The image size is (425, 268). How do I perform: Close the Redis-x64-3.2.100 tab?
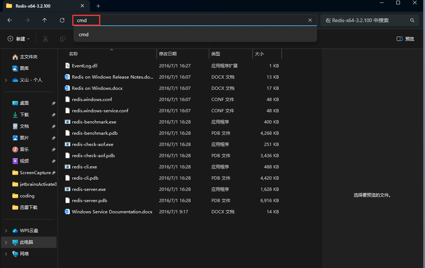(82, 6)
